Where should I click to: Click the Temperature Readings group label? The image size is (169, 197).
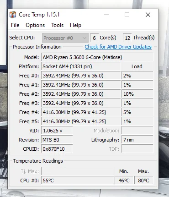coord(38,161)
